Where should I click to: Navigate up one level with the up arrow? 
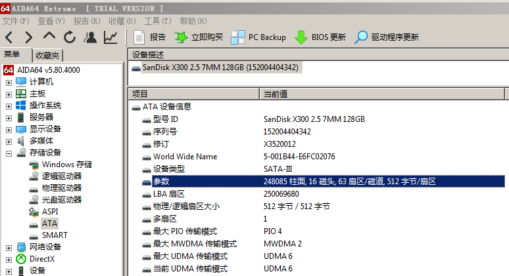[x=49, y=36]
